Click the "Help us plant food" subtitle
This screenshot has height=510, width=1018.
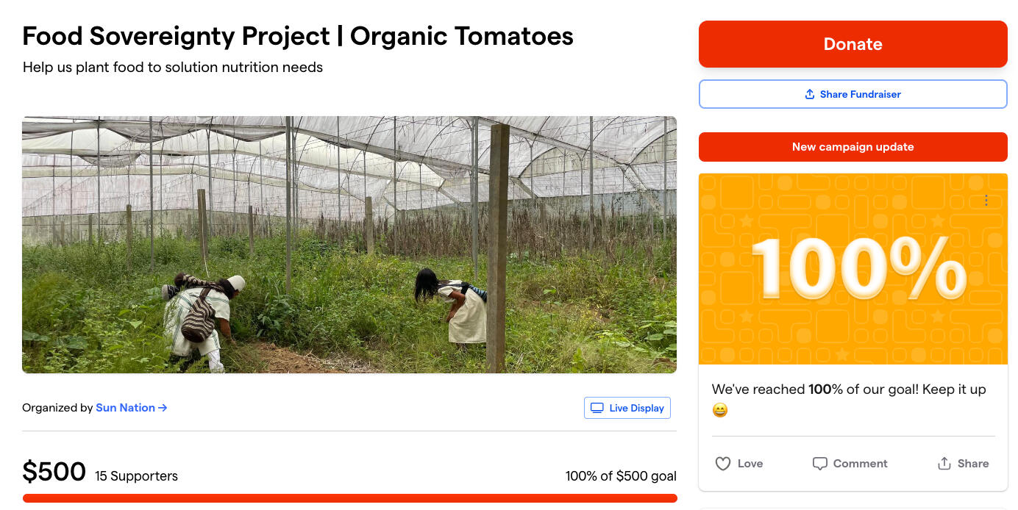[x=173, y=68]
